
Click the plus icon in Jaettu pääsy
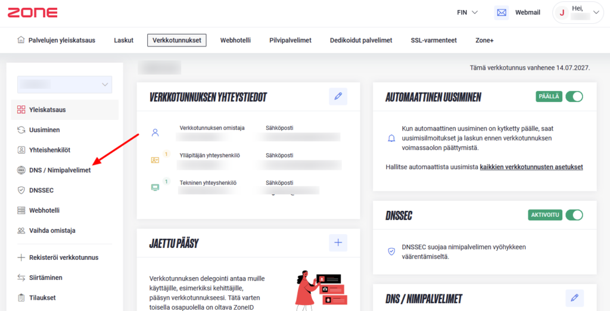[x=338, y=242]
